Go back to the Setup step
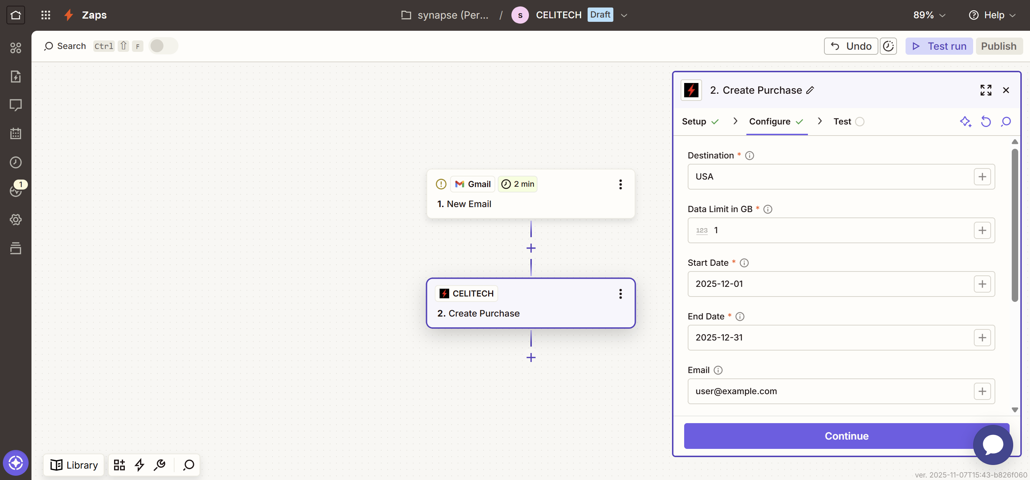This screenshot has height=480, width=1030. coord(695,121)
